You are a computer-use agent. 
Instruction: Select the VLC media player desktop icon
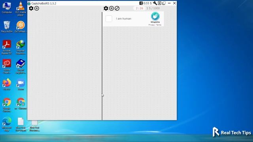21,9
